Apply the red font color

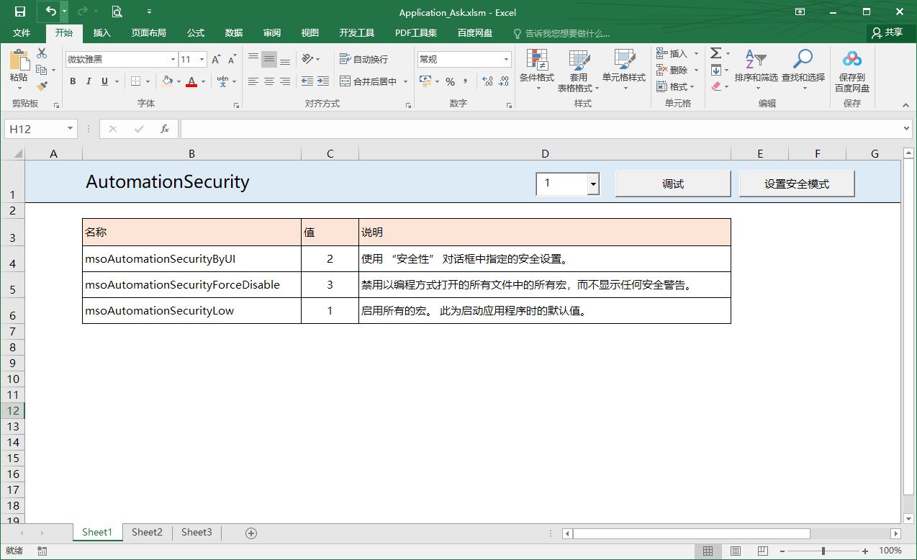click(x=191, y=81)
